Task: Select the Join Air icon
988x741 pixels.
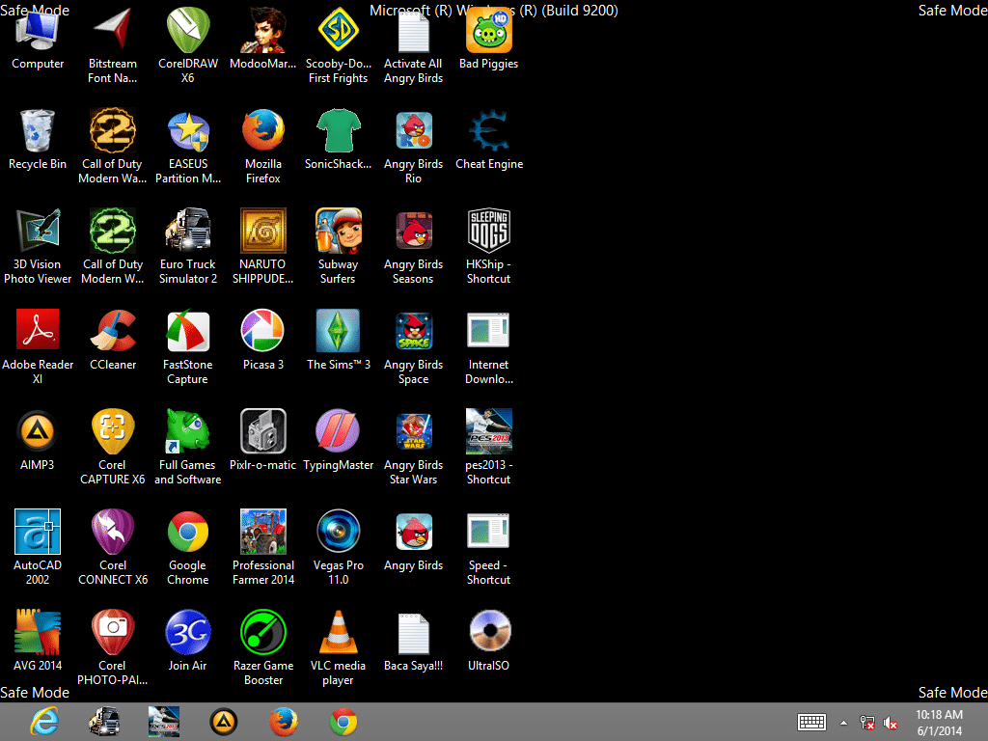Action: tap(188, 632)
